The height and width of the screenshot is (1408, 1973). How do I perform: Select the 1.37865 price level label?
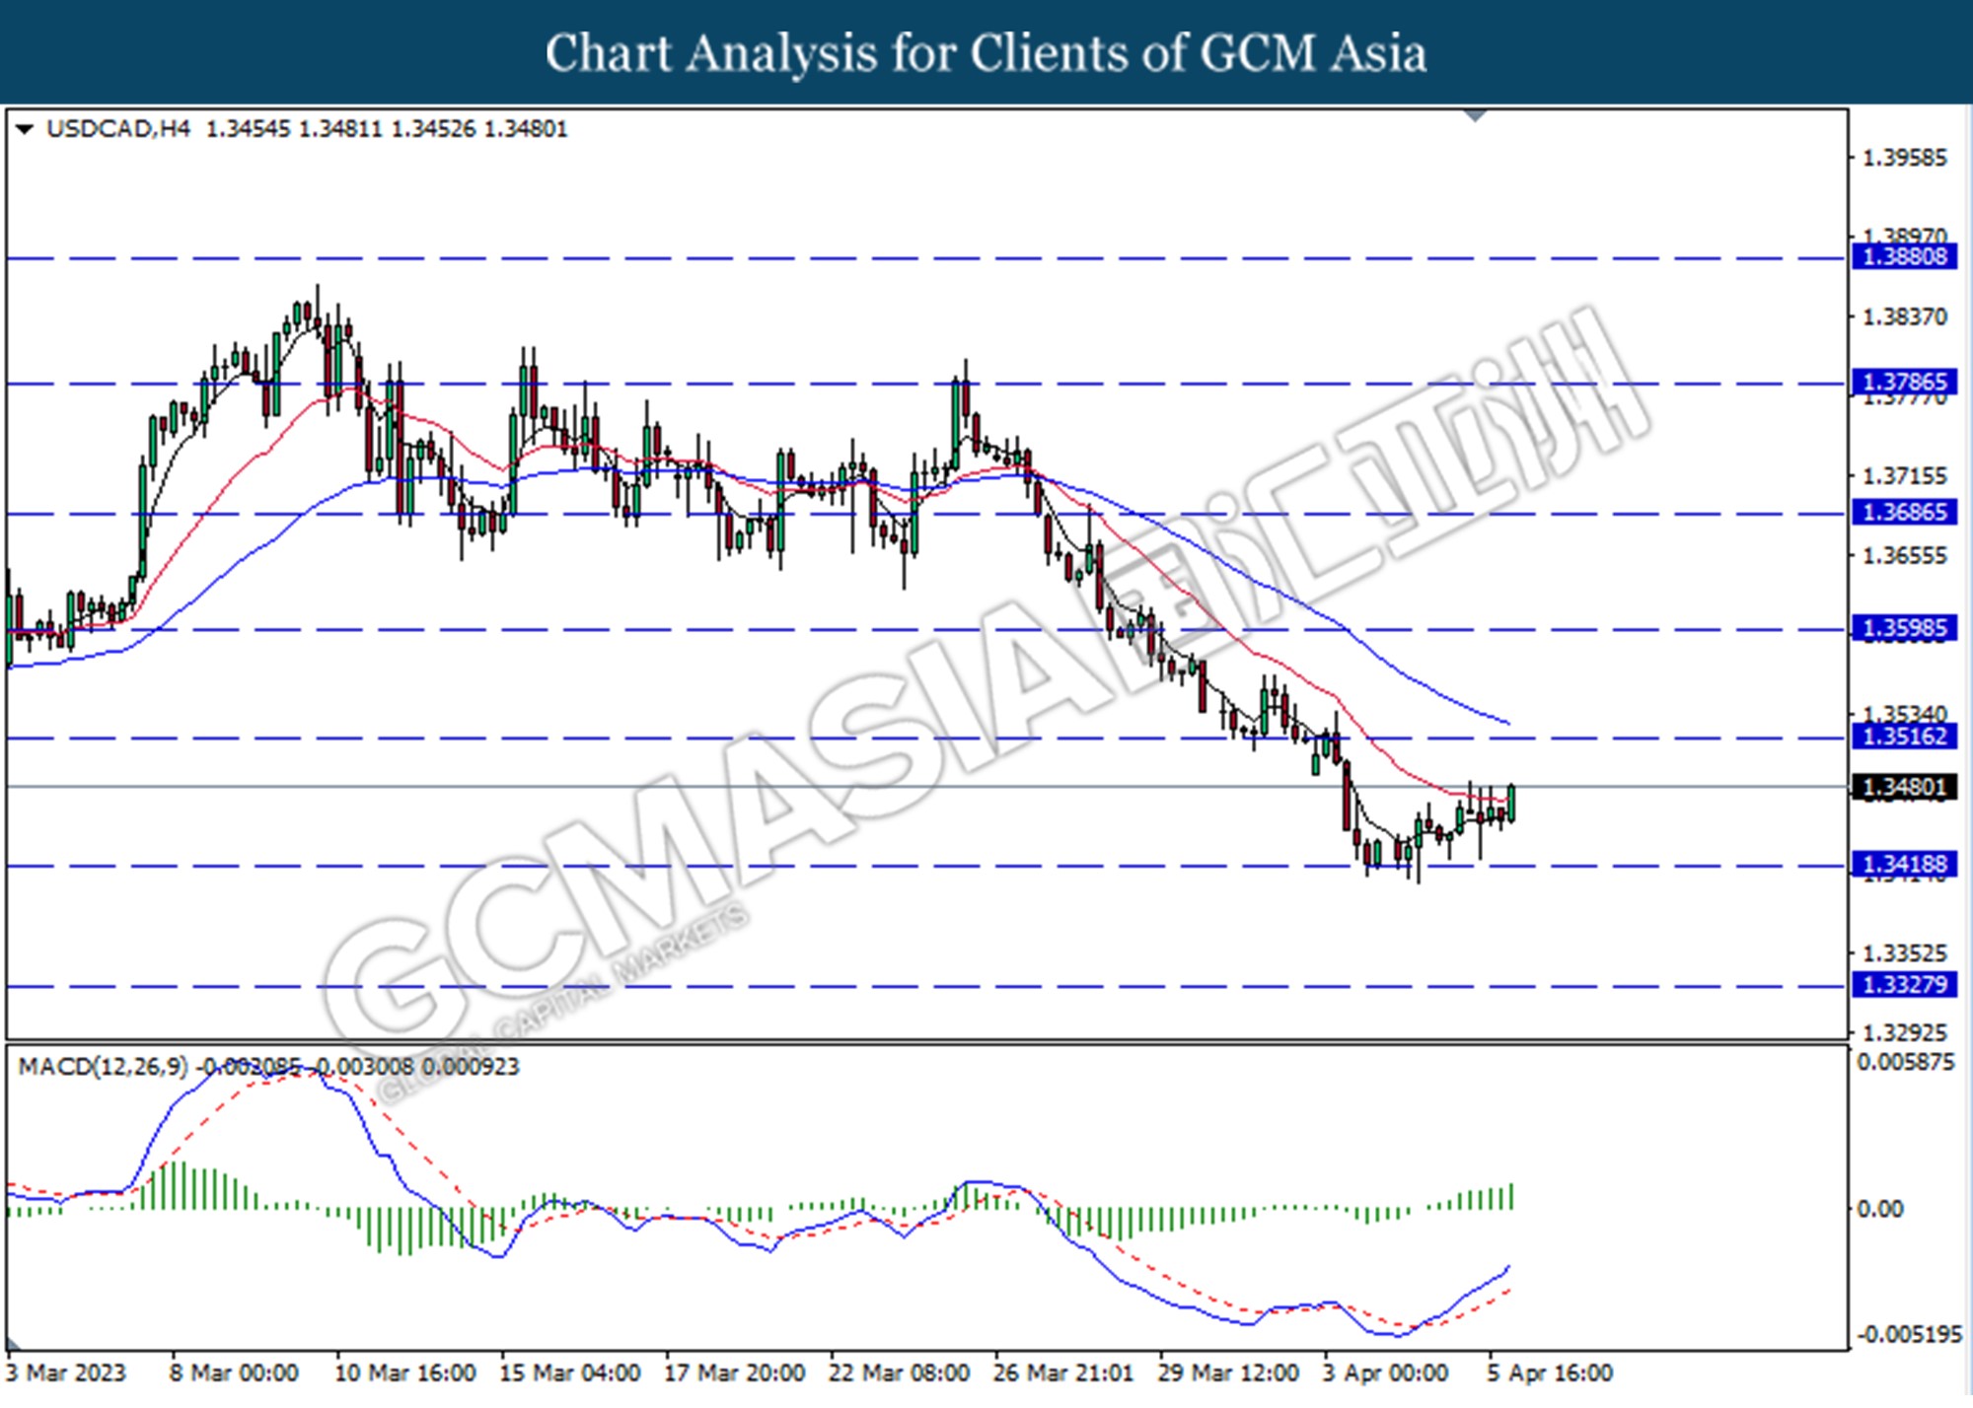tap(1904, 383)
